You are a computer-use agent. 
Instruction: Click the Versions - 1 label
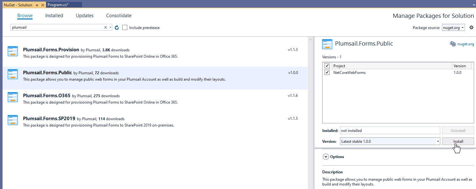332,57
